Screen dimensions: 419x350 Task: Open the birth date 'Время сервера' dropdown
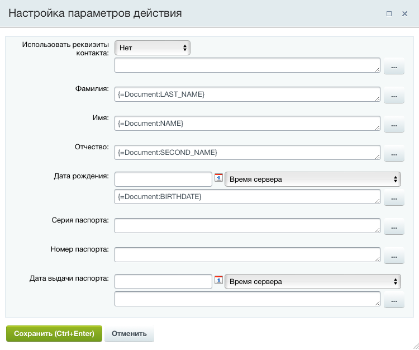[x=313, y=179]
